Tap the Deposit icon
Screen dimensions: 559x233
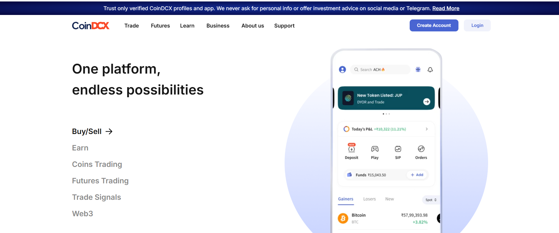coord(352,149)
